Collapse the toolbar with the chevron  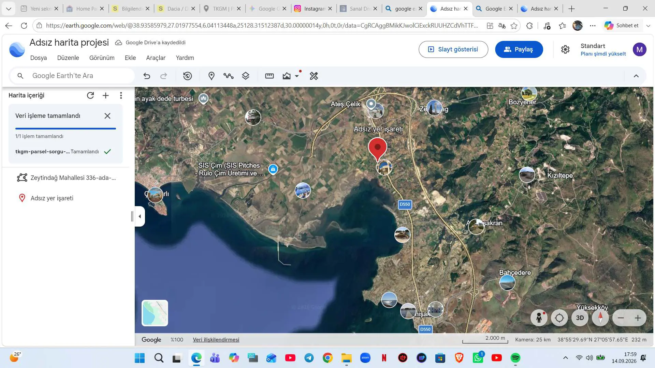click(x=636, y=76)
